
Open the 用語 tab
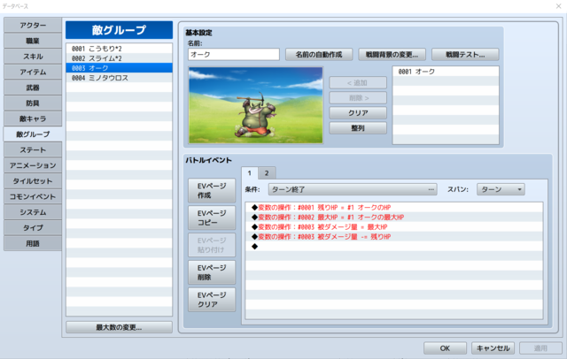point(33,243)
